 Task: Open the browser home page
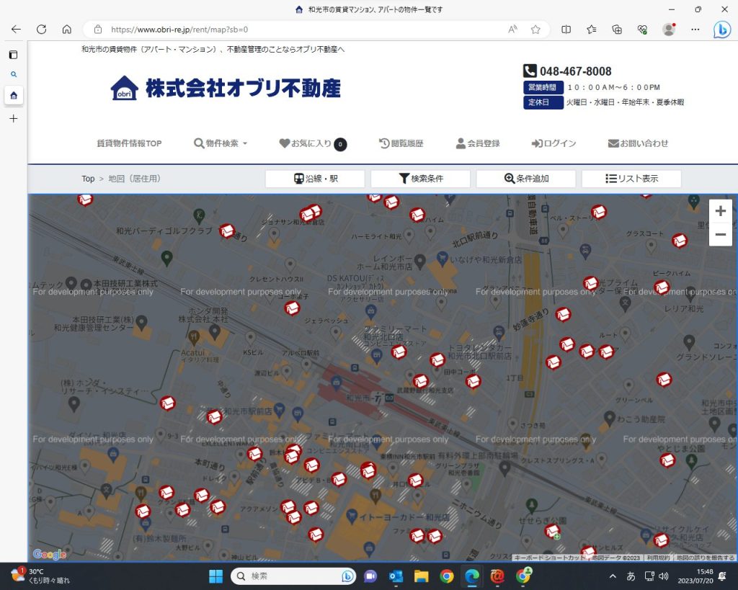[x=67, y=29]
